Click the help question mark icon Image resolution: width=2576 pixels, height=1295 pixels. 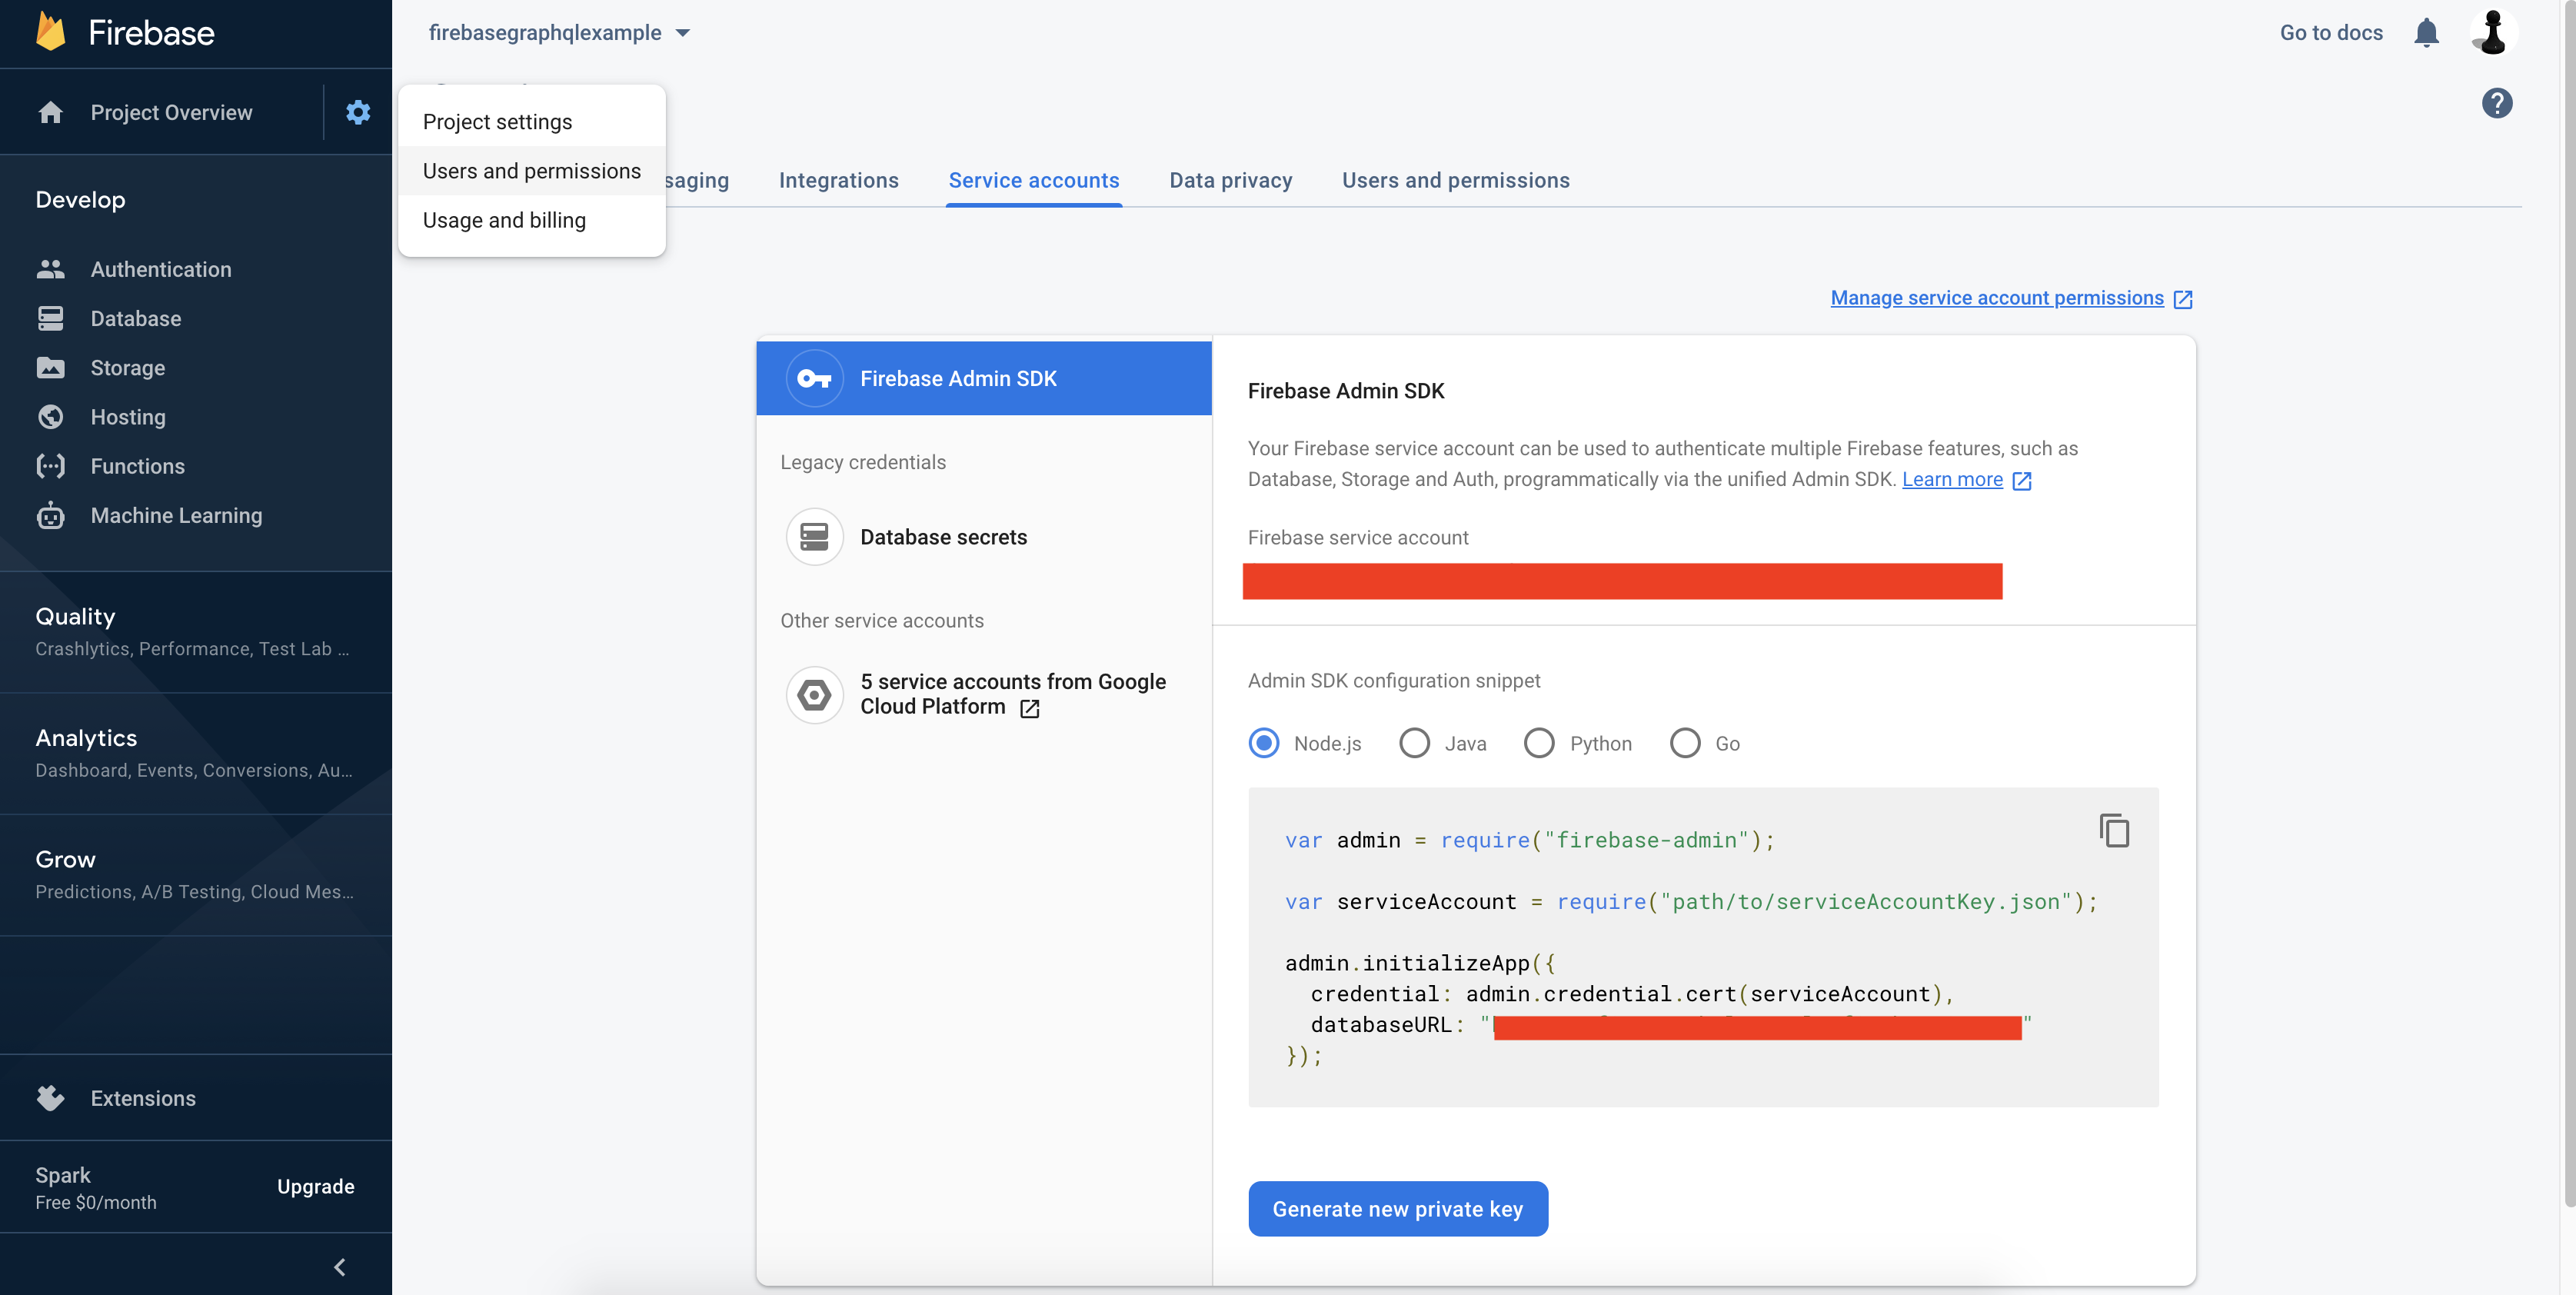2498,103
